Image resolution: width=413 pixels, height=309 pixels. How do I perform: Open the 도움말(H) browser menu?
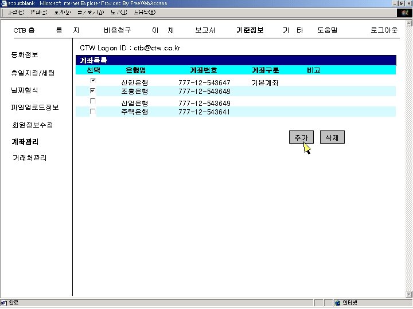tap(145, 13)
